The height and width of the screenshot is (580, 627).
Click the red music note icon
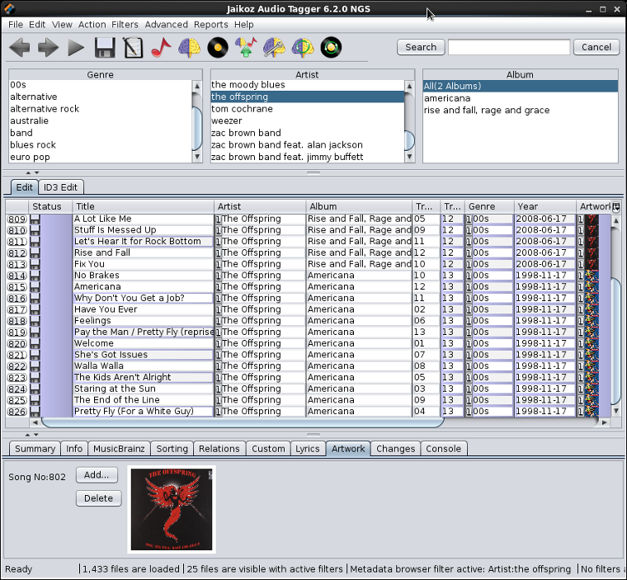(160, 48)
